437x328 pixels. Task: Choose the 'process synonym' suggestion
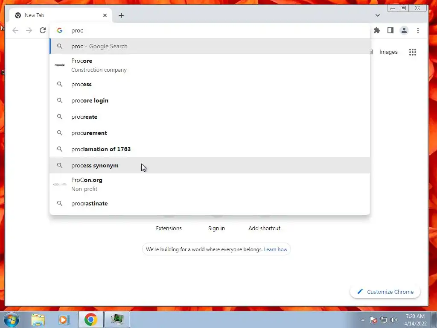tap(210, 165)
